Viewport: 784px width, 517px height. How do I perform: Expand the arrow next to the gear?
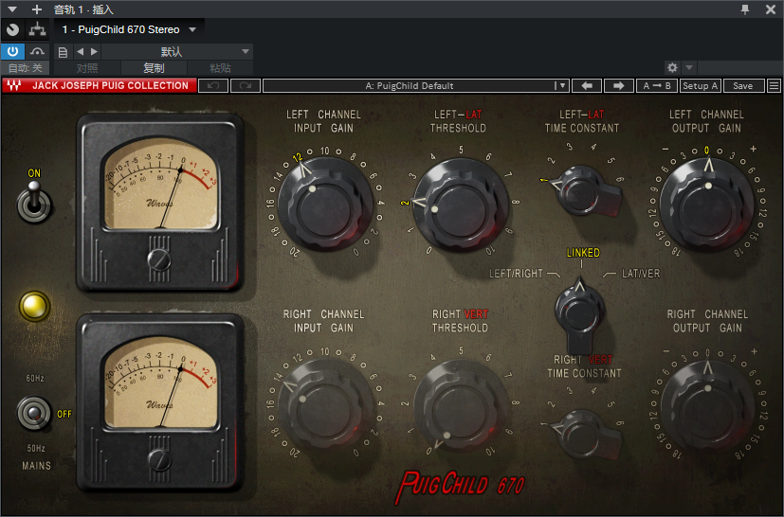(689, 67)
